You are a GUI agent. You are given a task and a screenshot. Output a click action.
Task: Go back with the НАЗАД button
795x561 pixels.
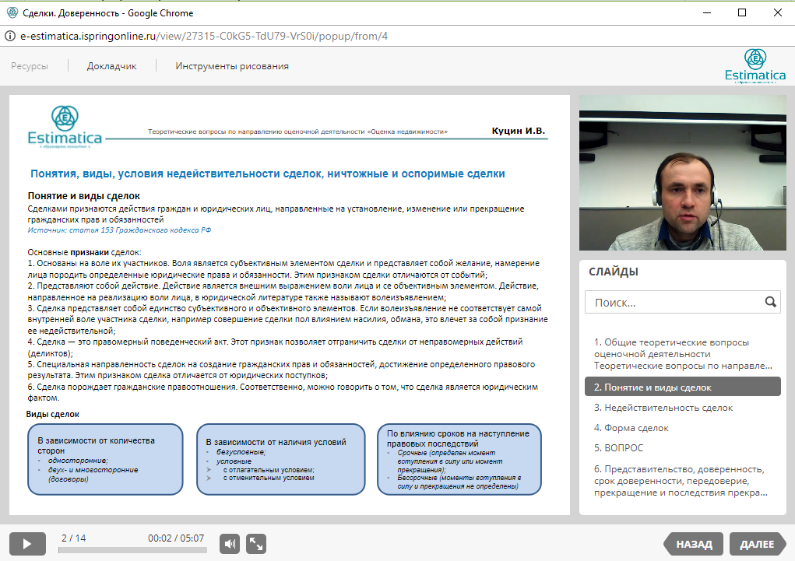(694, 545)
